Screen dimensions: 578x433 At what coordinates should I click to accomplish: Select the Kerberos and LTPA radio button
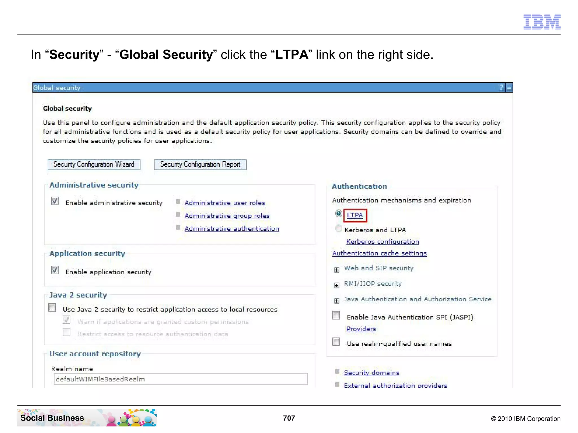point(339,228)
